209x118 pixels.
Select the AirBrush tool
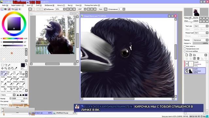tap(22, 78)
